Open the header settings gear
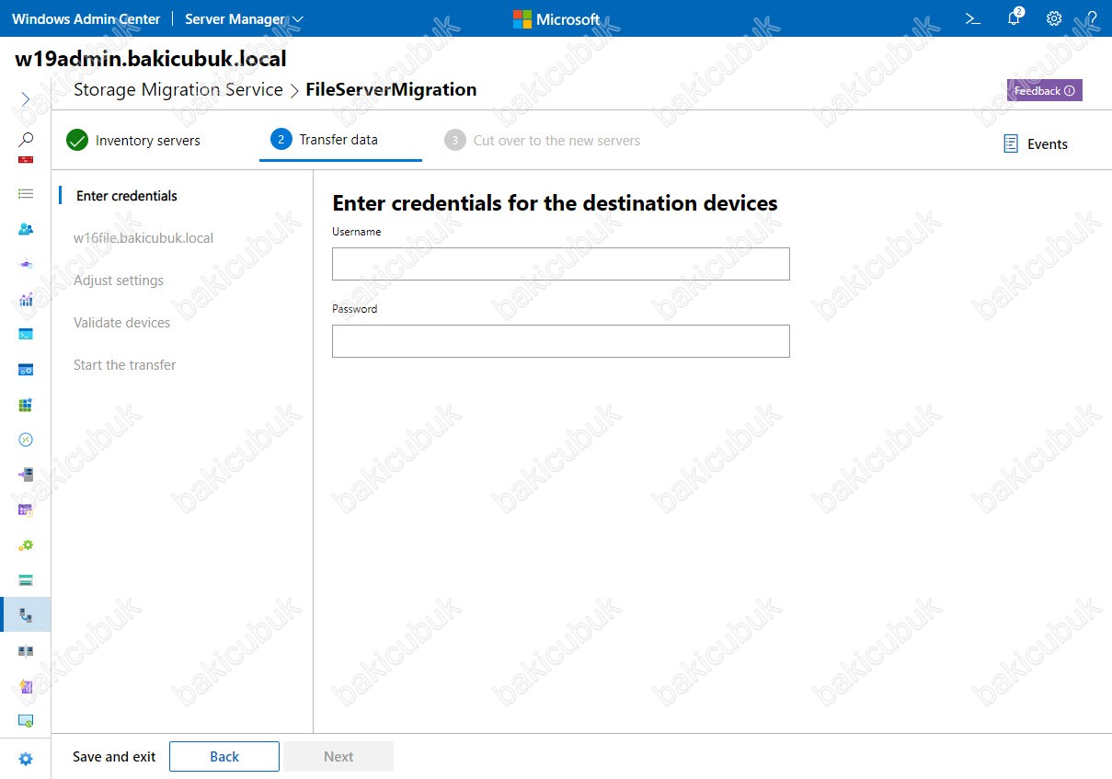This screenshot has height=779, width=1112. [1054, 18]
